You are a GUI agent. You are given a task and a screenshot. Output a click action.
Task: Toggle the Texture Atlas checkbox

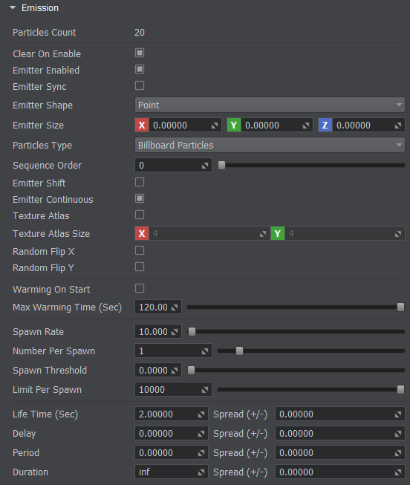click(140, 215)
